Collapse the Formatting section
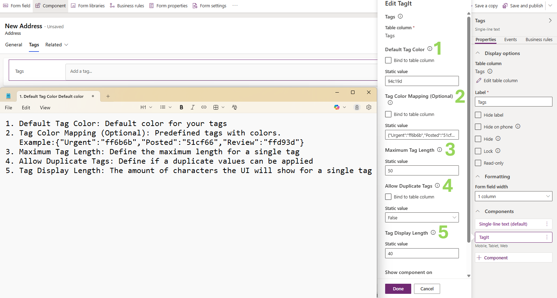Viewport: 557px width, 298px height. pos(478,176)
